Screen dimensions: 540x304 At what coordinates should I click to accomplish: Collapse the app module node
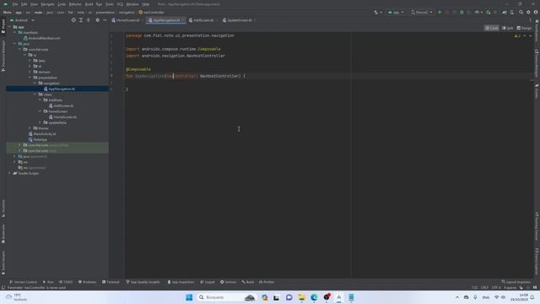9,27
